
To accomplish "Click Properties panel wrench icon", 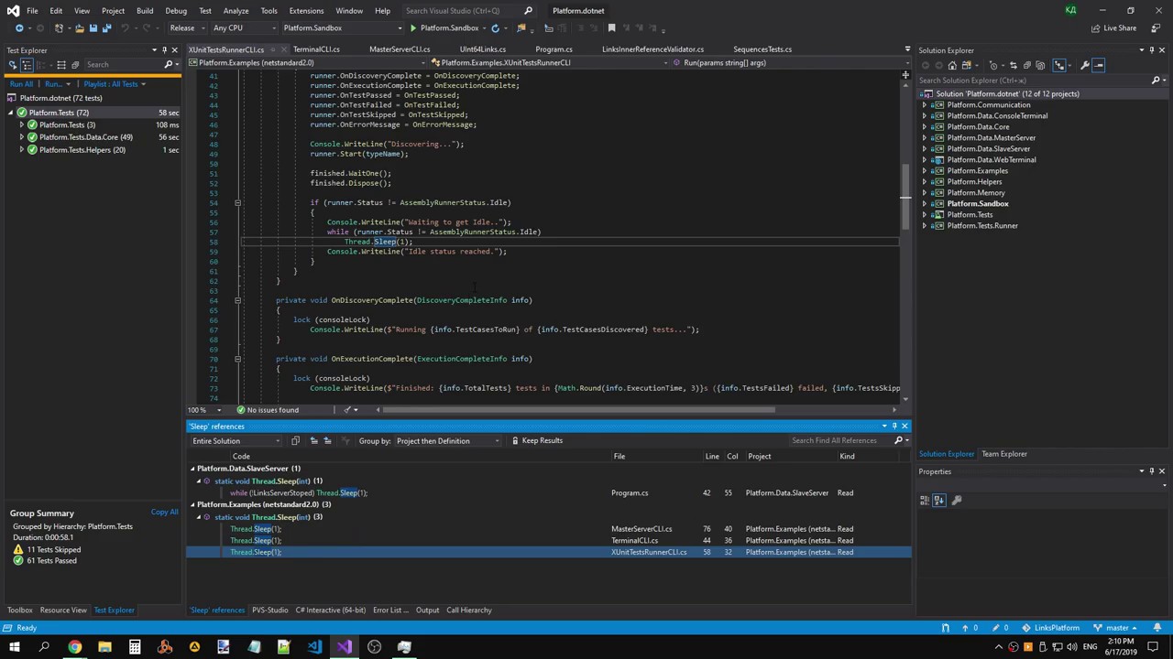I will [x=957, y=501].
